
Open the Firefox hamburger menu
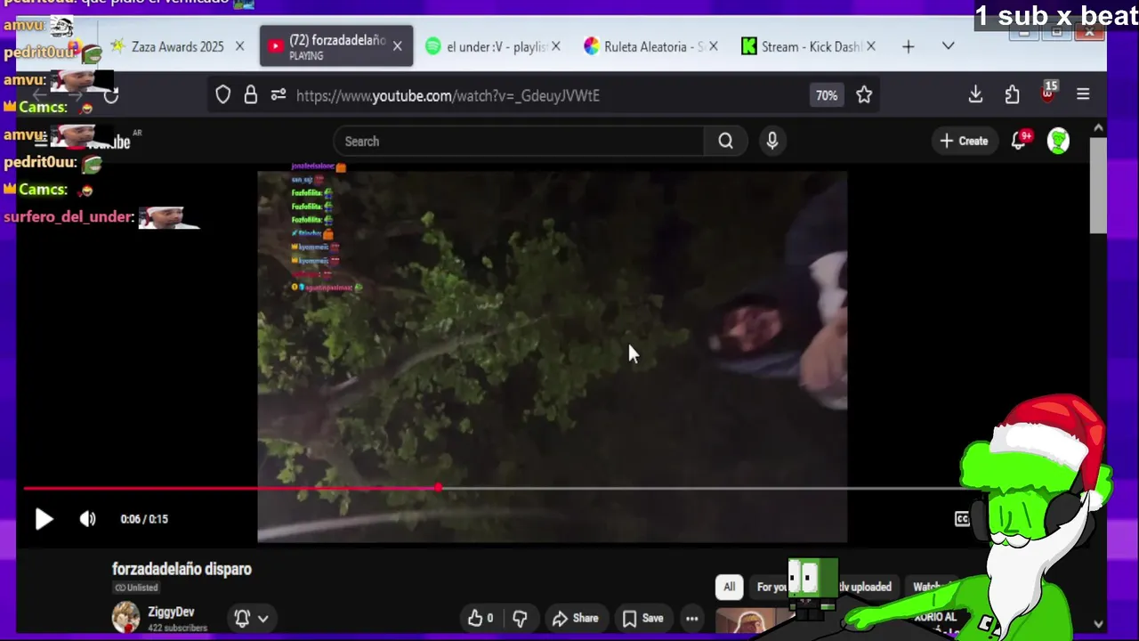click(1083, 94)
